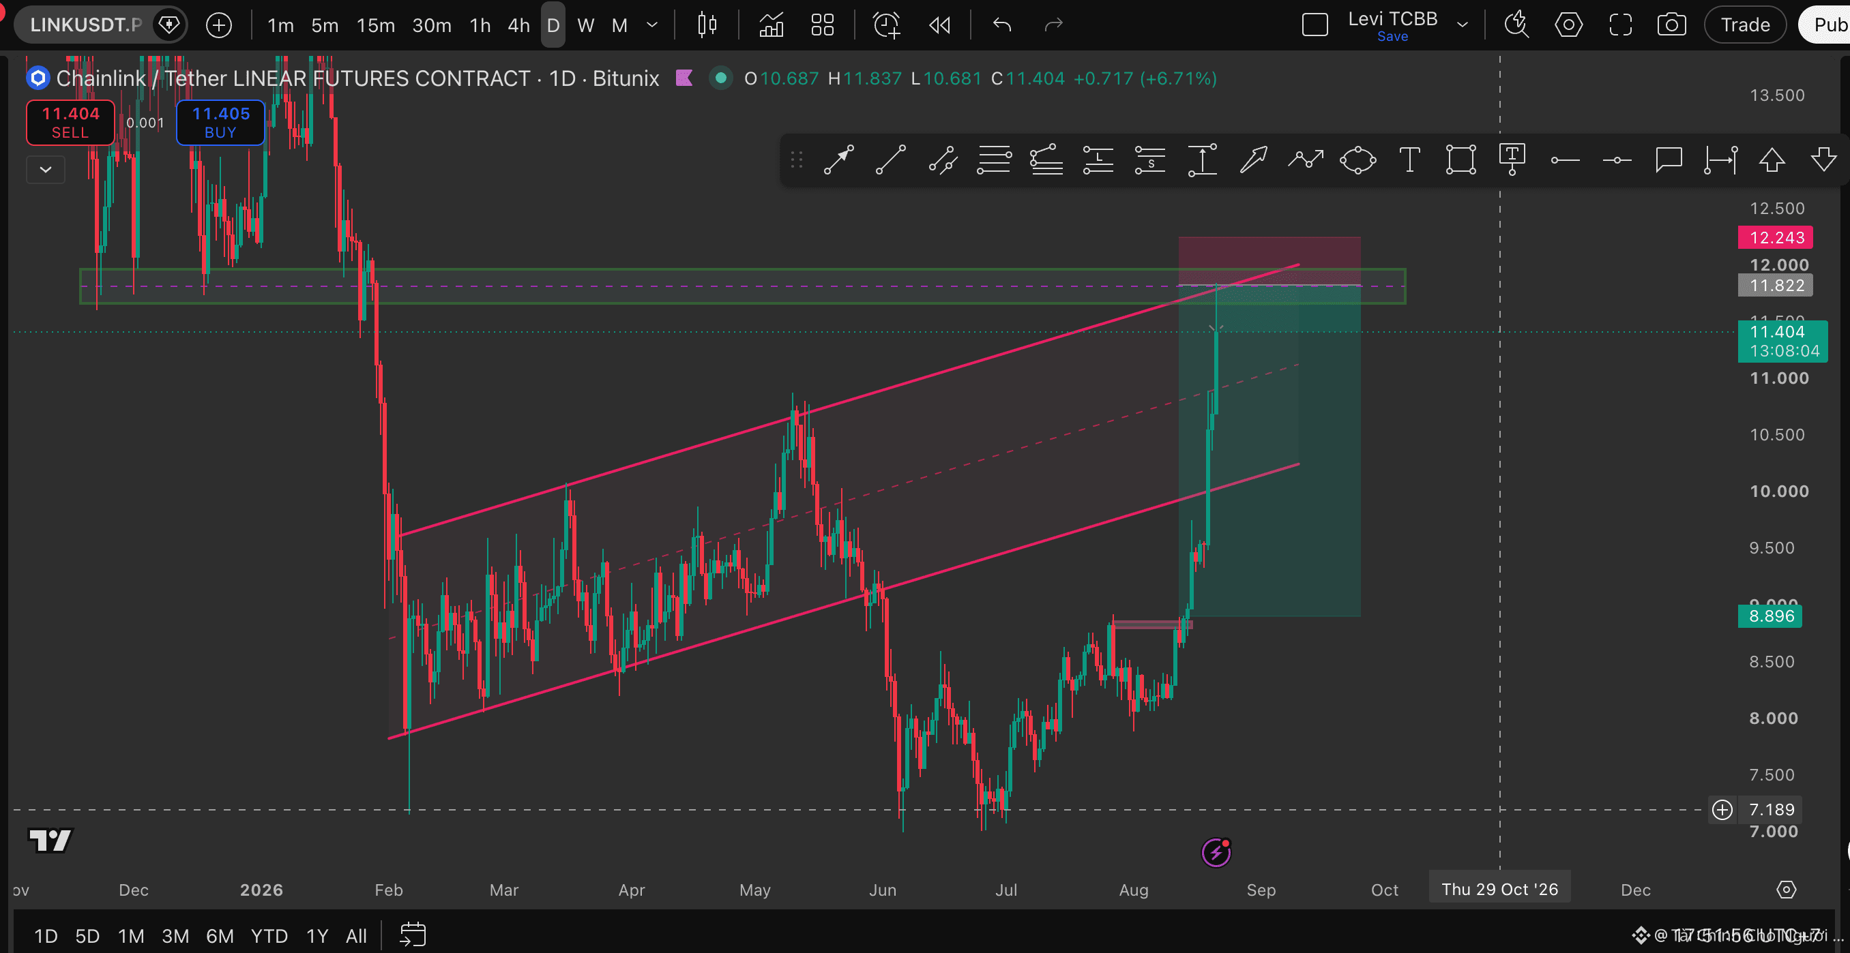Screen dimensions: 1850x953
Task: Save the Levi TCBB layout
Action: pyautogui.click(x=1392, y=37)
